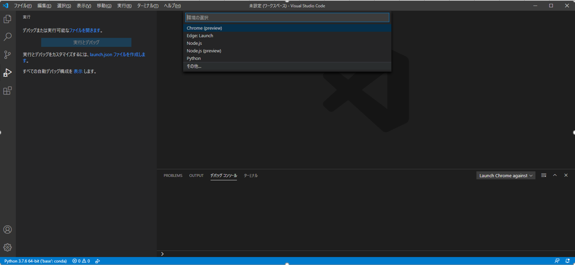Open the Manage gear icon
575x265 pixels.
pos(7,247)
